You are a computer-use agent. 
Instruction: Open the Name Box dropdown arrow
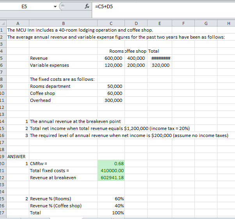point(55,7)
